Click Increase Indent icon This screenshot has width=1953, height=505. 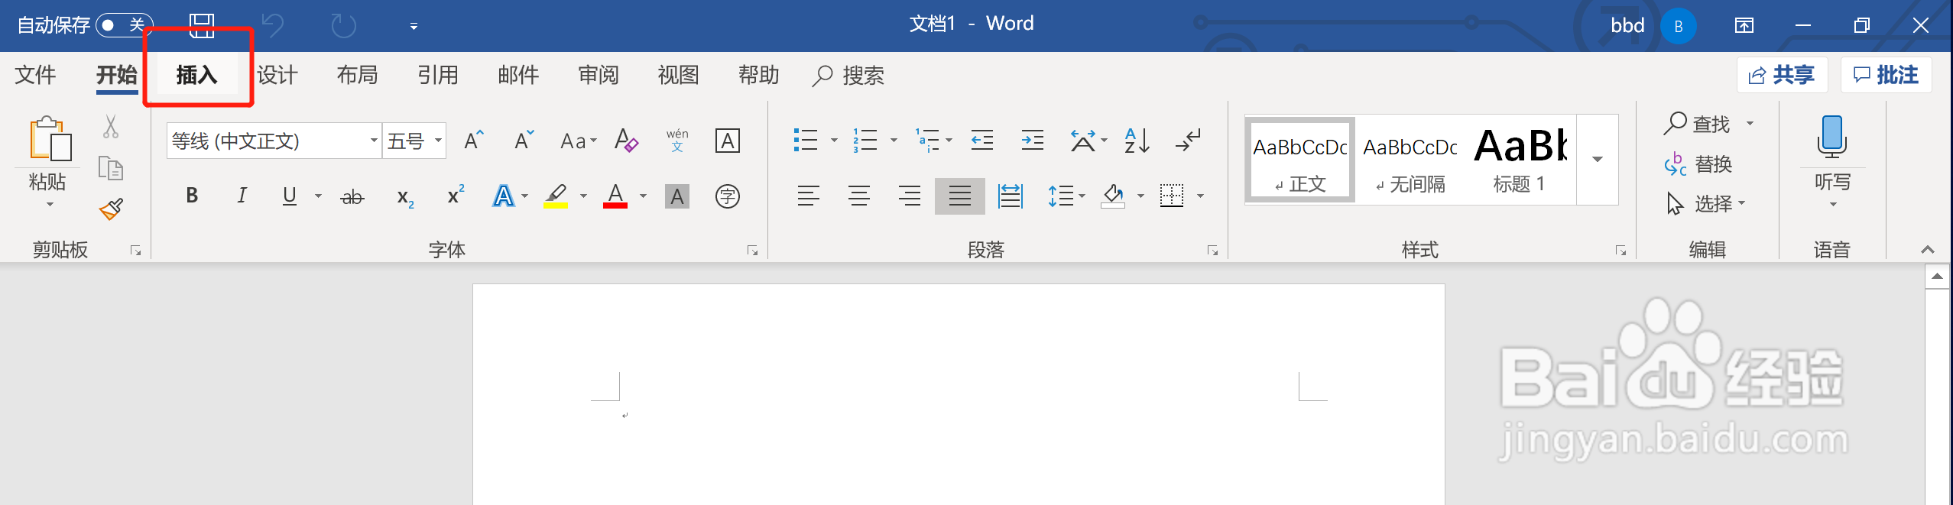coord(1032,140)
